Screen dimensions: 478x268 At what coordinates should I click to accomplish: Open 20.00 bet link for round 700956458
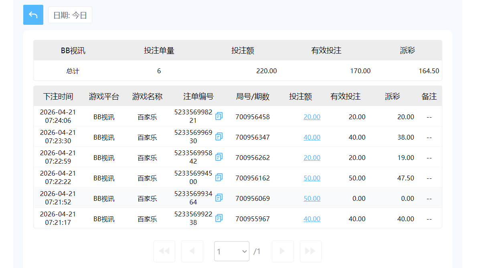tap(312, 117)
